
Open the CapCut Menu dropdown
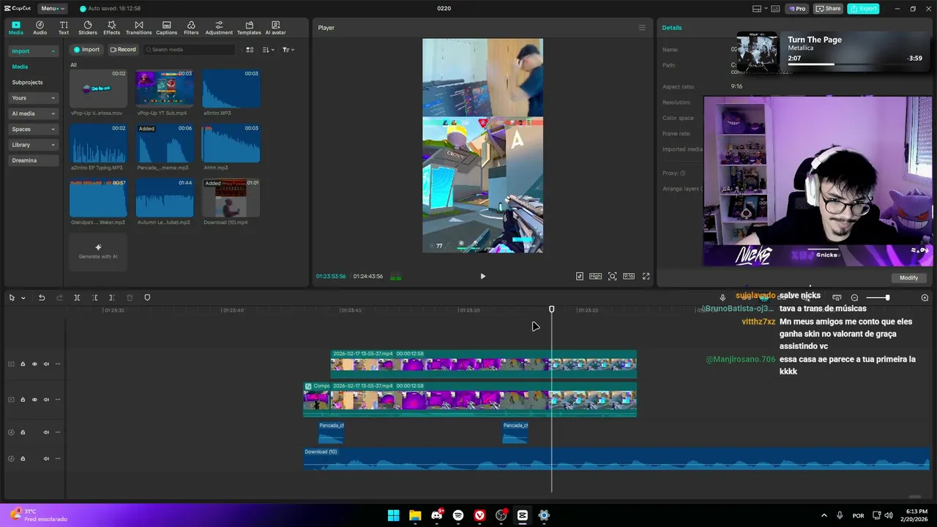point(52,9)
